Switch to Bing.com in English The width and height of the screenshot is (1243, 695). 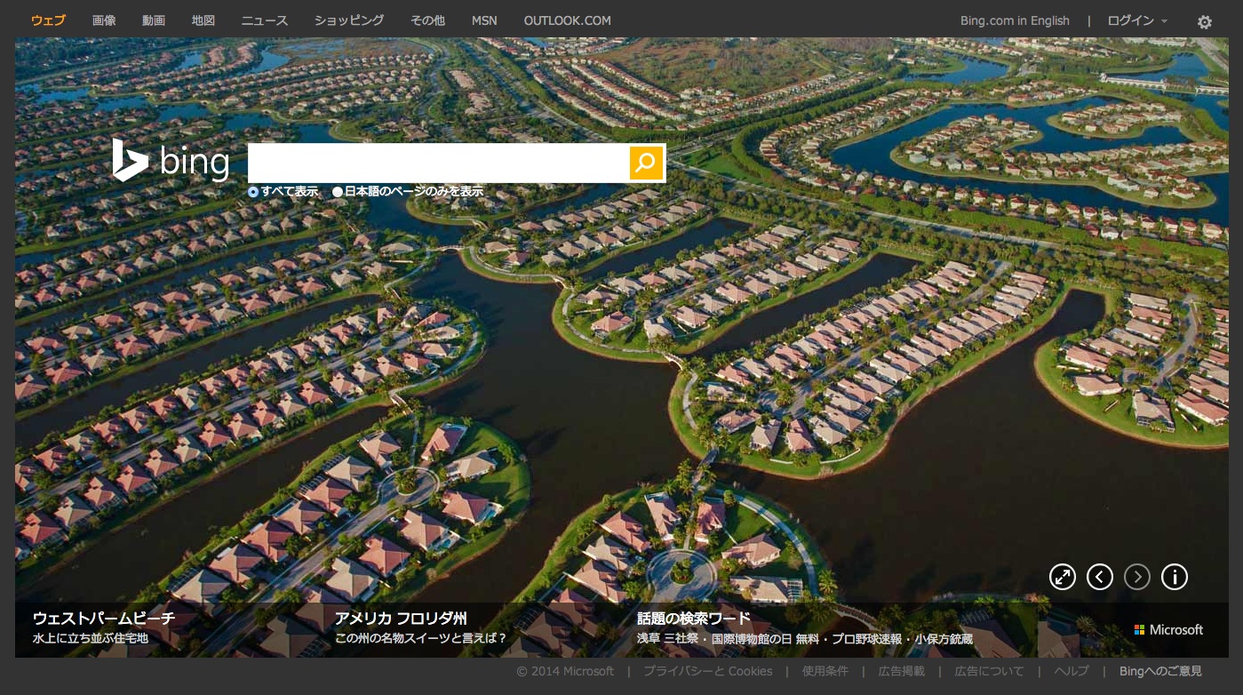[x=1015, y=20]
